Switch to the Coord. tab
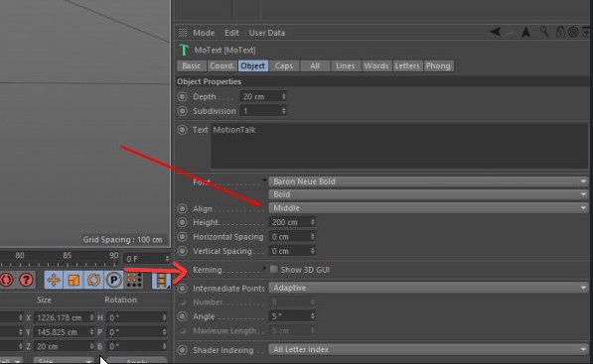The width and height of the screenshot is (593, 364). (222, 65)
